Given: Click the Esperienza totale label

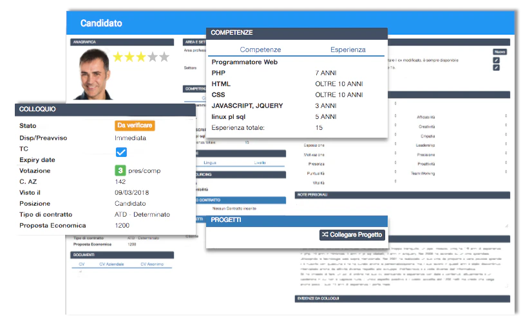Looking at the screenshot, I should point(238,128).
